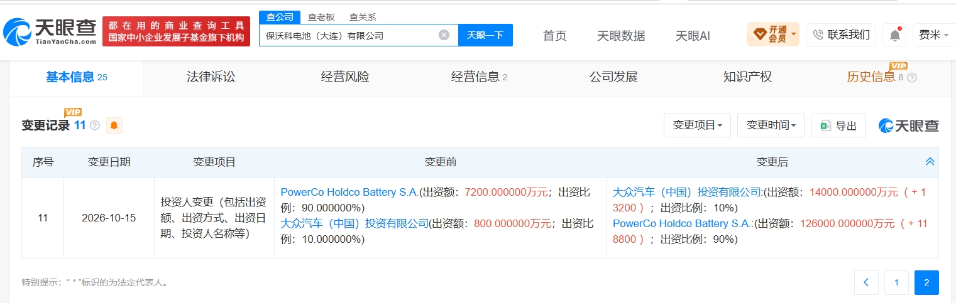Click the 变更项目 column header in the table

[214, 162]
